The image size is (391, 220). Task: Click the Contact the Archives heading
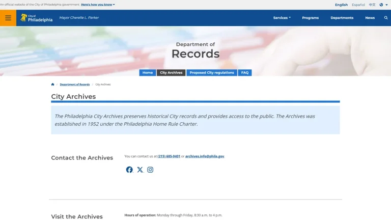click(x=82, y=158)
